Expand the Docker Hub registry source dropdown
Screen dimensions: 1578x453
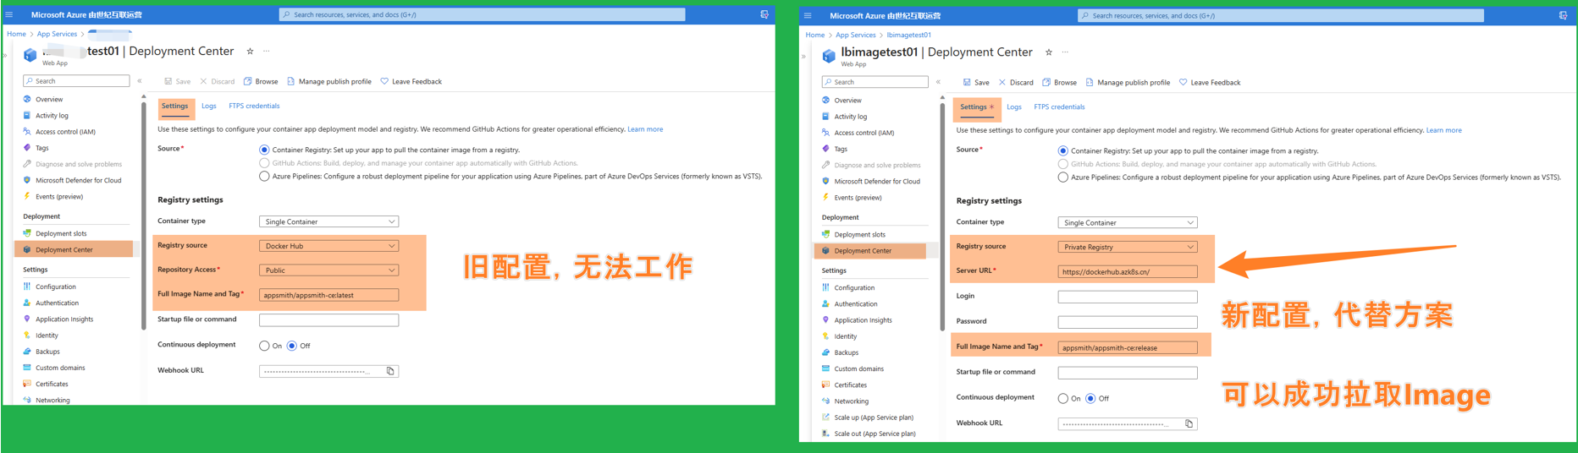tap(328, 246)
